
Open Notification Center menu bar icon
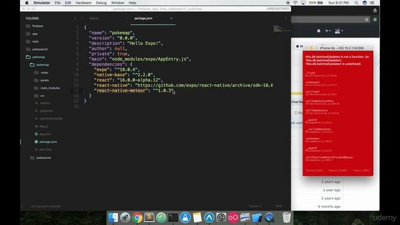372,2
